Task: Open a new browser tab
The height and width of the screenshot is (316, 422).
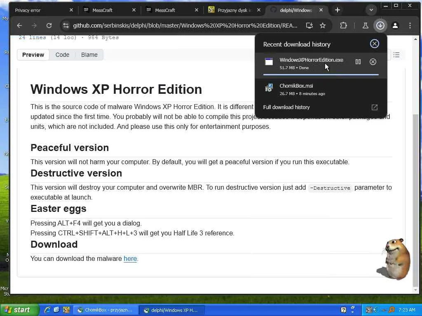Action: [x=338, y=10]
